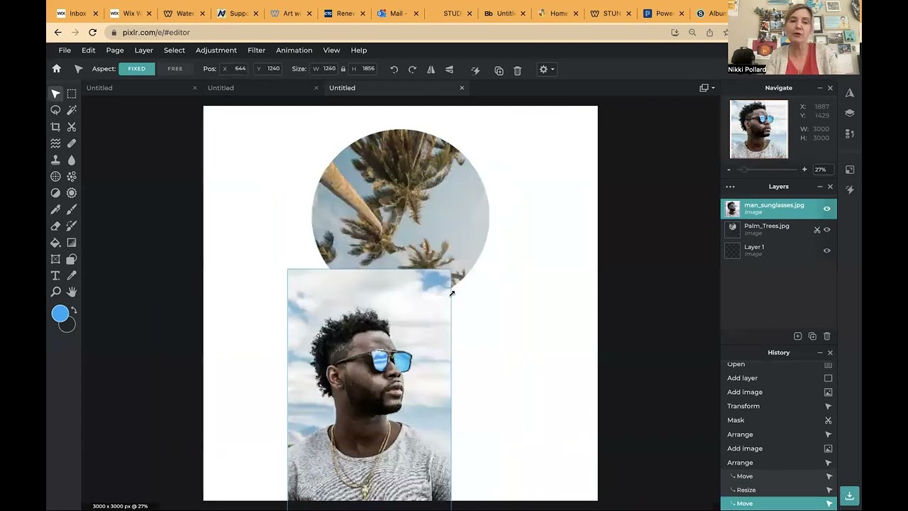The height and width of the screenshot is (511, 908).
Task: Open the Animation menu
Action: pos(294,50)
